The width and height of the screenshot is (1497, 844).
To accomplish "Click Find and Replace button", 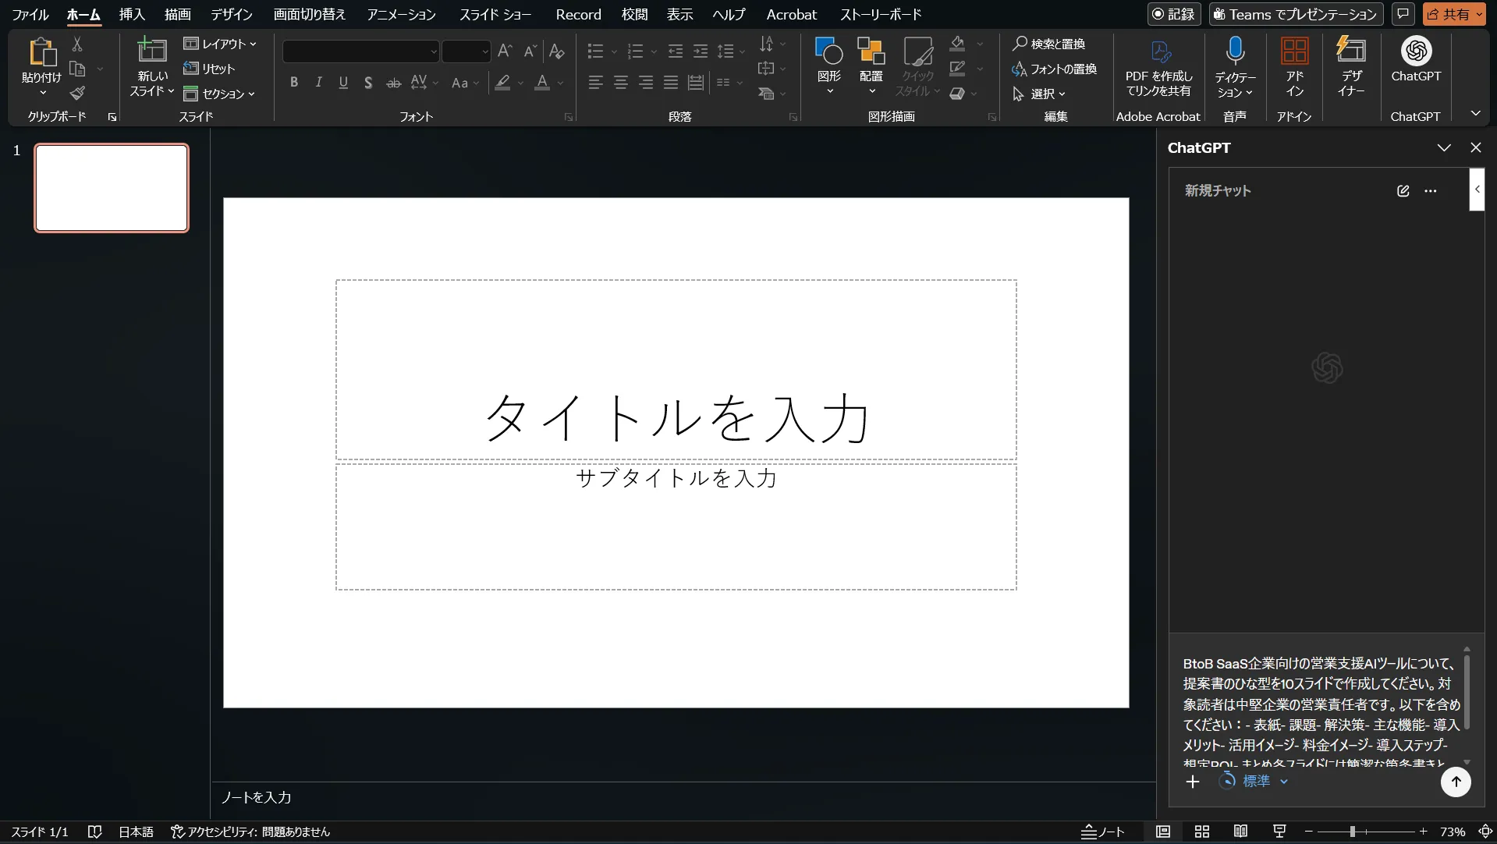I will pyautogui.click(x=1049, y=44).
